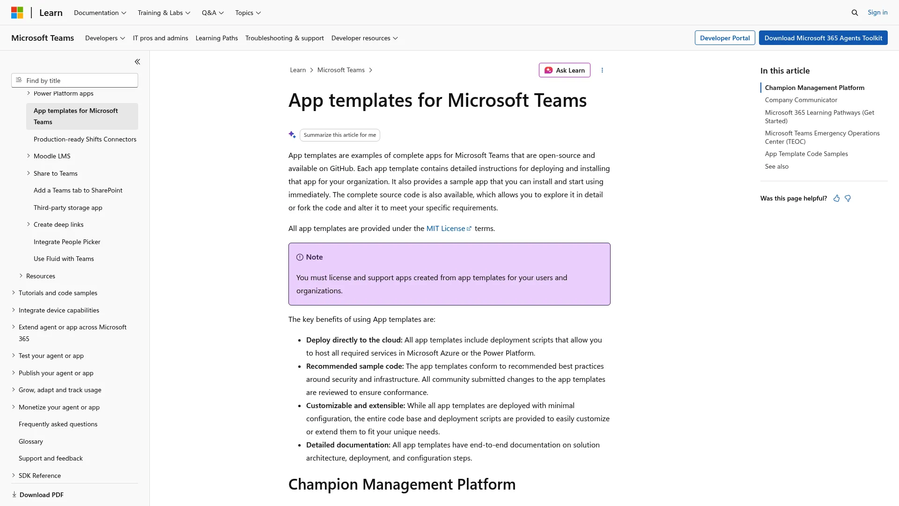Open the MIT License link
The width and height of the screenshot is (899, 506).
coord(449,228)
